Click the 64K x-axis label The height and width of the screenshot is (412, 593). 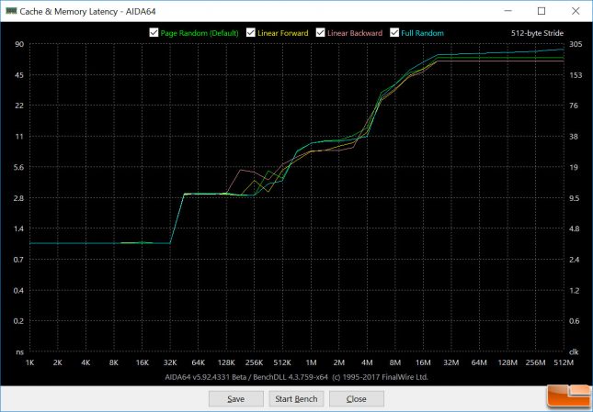[199, 362]
